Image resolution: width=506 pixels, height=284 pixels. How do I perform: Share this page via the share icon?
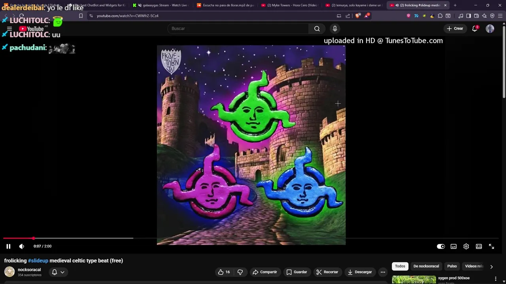pyautogui.click(x=348, y=16)
